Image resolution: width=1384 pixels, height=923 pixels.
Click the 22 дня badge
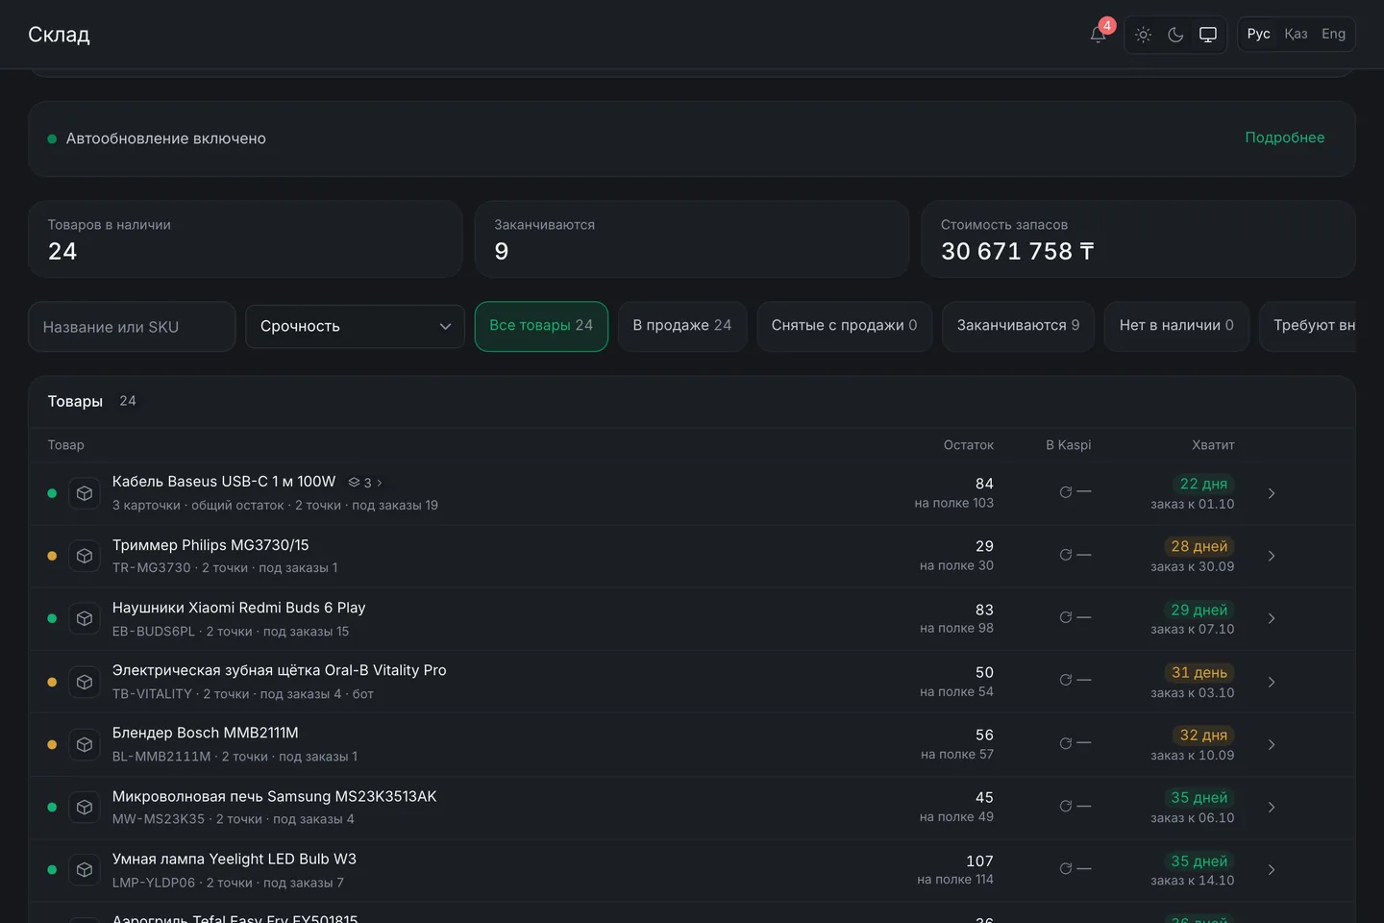1203,484
